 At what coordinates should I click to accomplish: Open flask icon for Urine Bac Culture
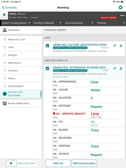[x=121, y=45]
